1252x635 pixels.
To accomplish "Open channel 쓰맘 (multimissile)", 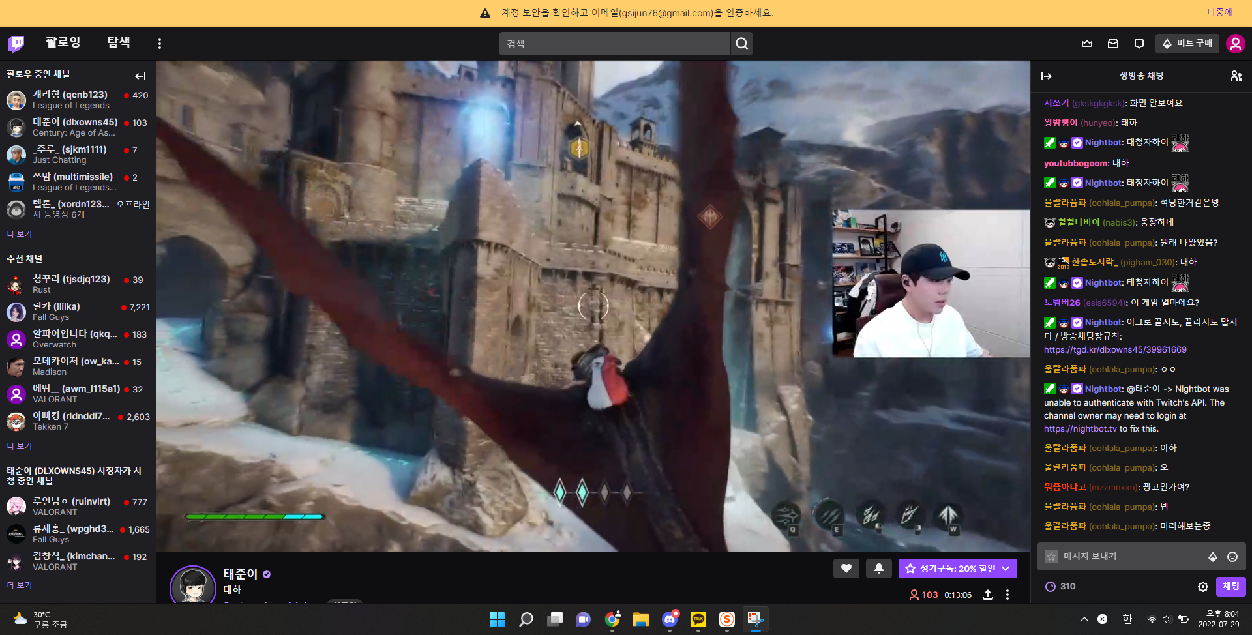I will 78,182.
